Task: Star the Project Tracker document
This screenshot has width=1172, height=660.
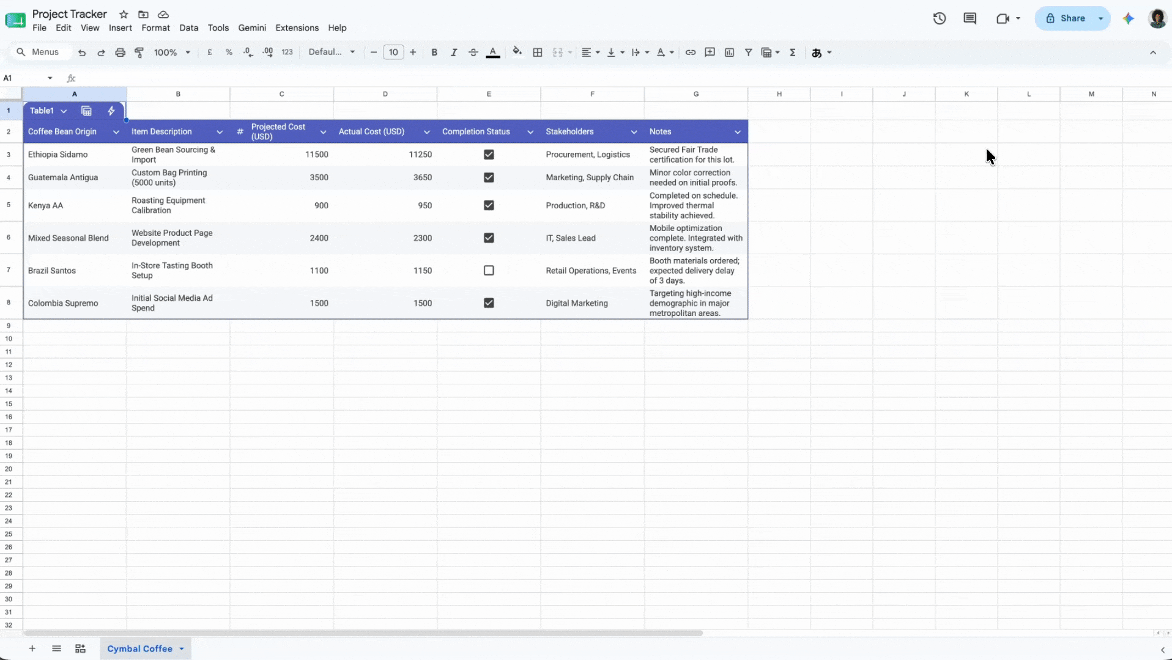Action: pos(124,14)
